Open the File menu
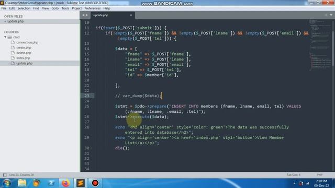The height and width of the screenshot is (188, 335). point(4,8)
